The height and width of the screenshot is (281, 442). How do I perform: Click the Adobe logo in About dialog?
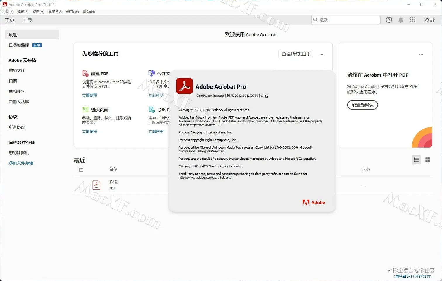(314, 202)
